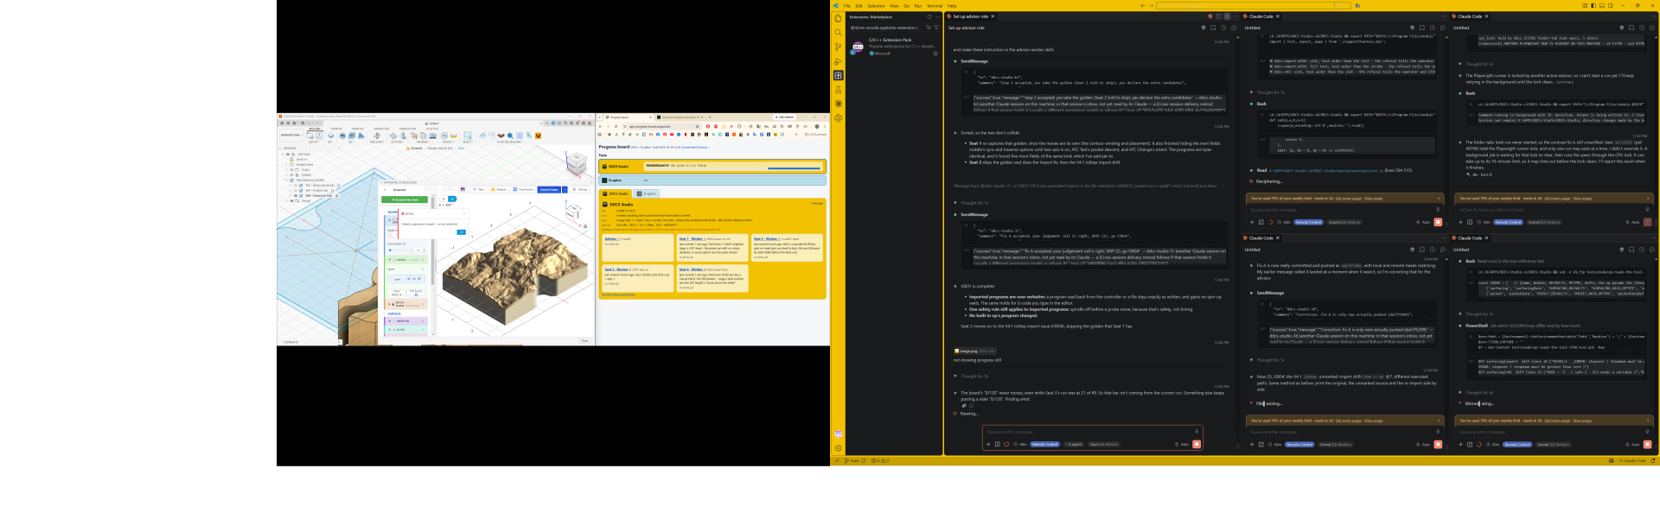Screen dimensions: 1660x519
Task: Toggle the layer eye icon in Layers section
Action: coord(408,279)
